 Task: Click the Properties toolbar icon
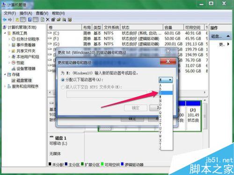(x=53, y=20)
